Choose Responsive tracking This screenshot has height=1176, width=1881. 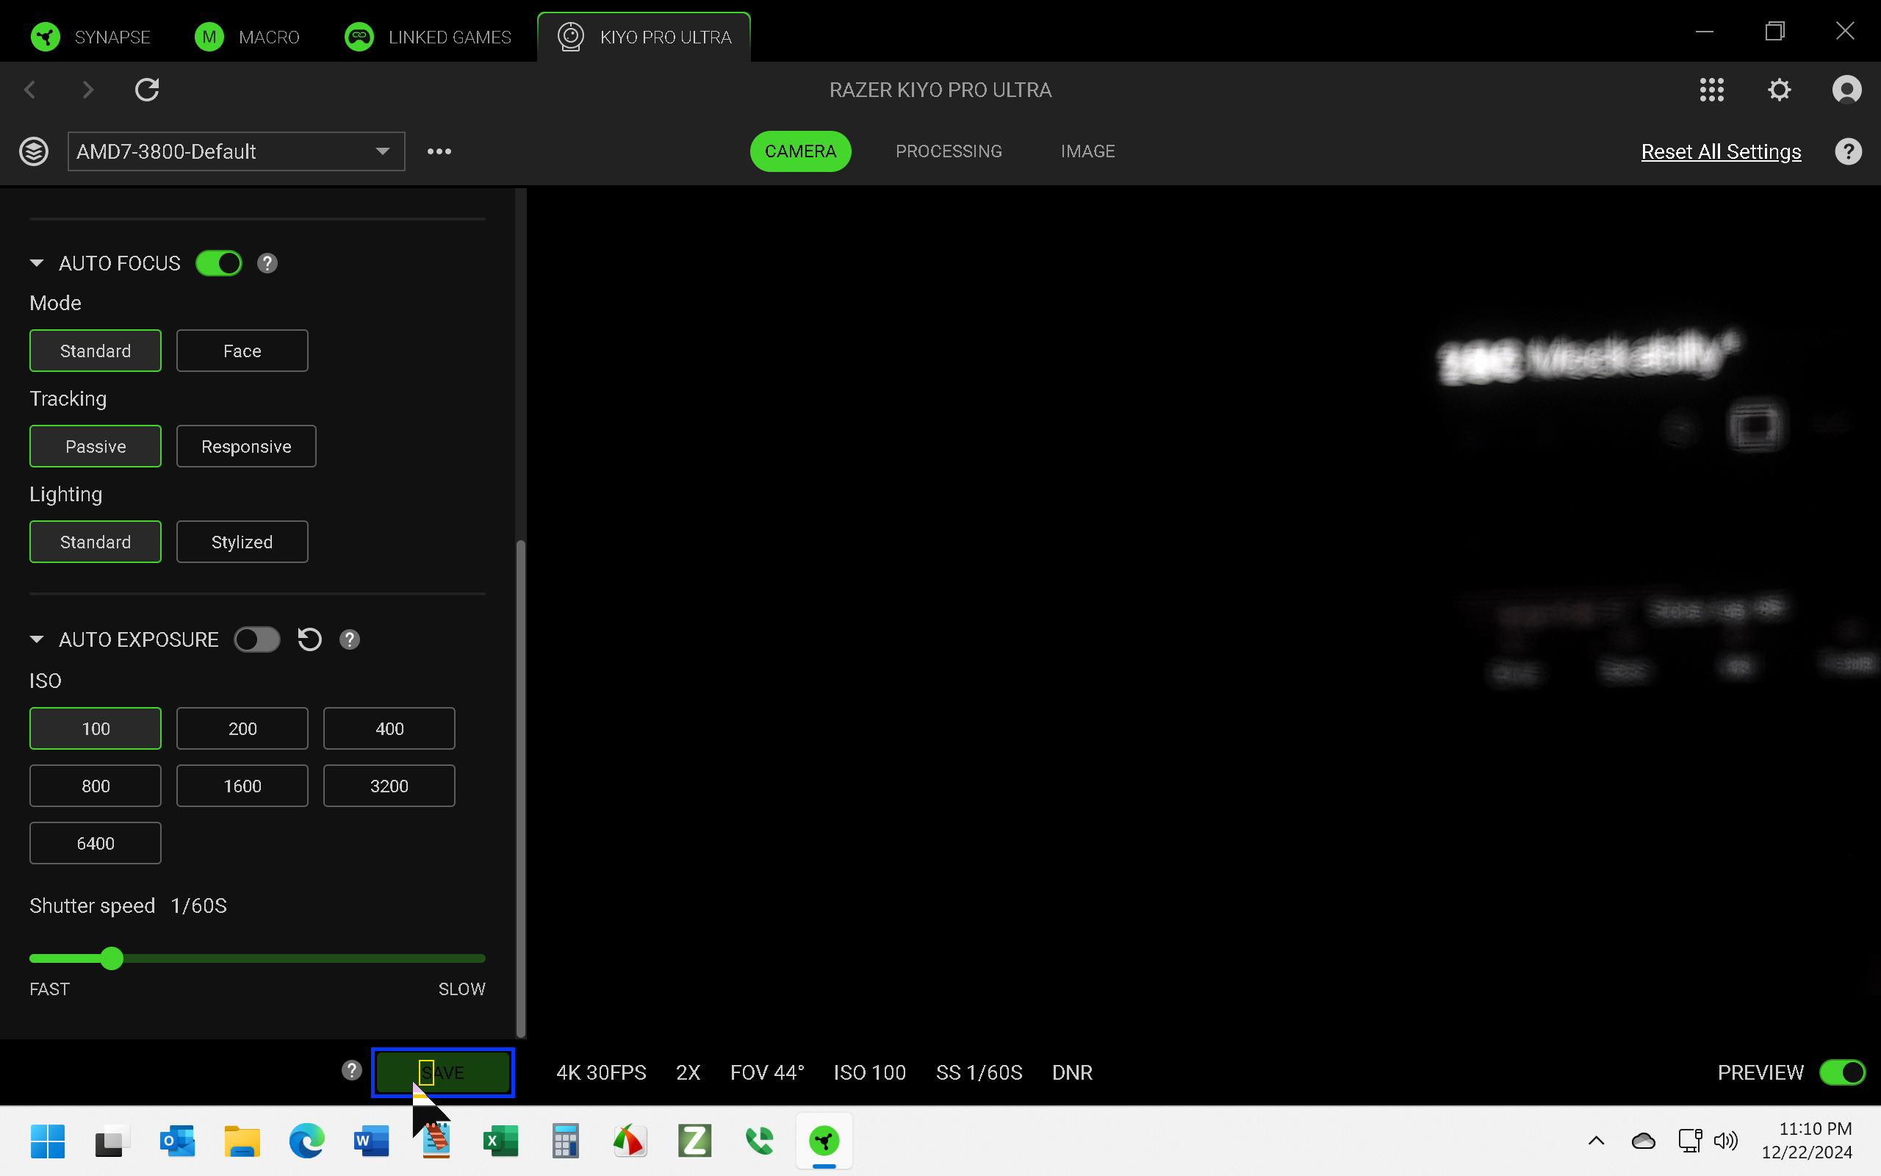246,446
